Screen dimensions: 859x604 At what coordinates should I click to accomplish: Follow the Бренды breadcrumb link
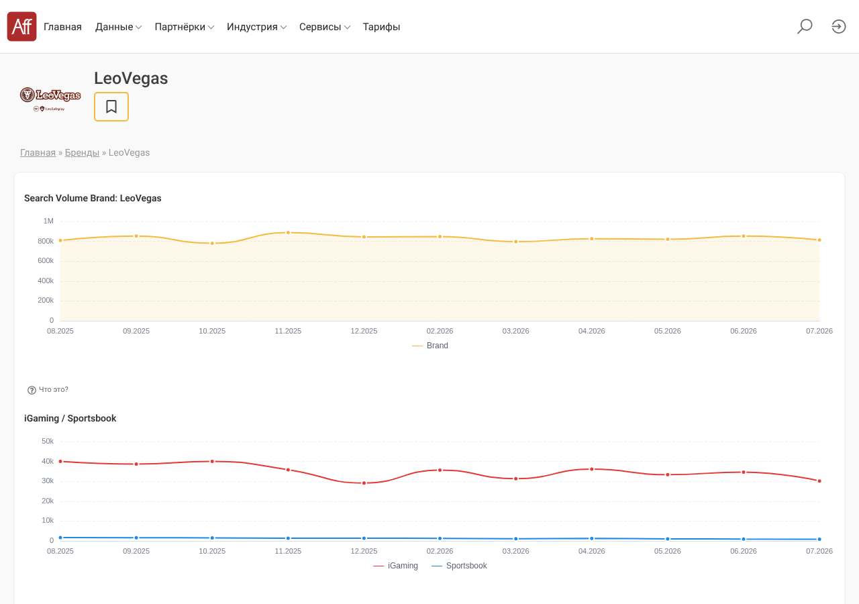tap(82, 152)
